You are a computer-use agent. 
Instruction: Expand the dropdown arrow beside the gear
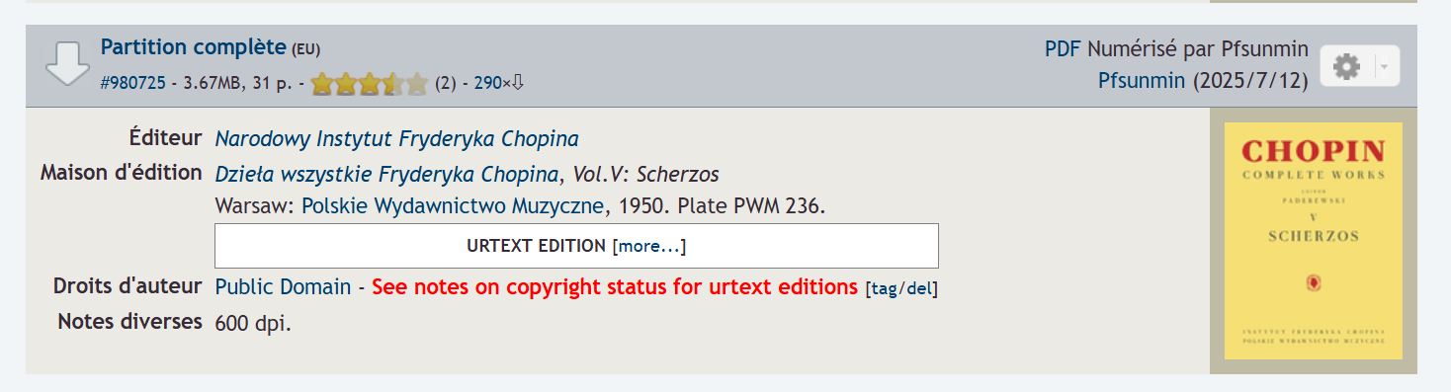pyautogui.click(x=1384, y=66)
